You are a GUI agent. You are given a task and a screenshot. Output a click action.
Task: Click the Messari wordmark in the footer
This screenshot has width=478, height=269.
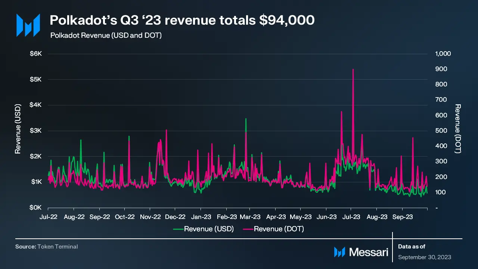[368, 252]
